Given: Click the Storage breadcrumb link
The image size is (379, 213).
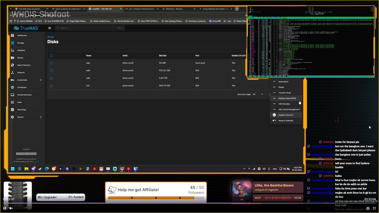Looking at the screenshot, I should 51,37.
